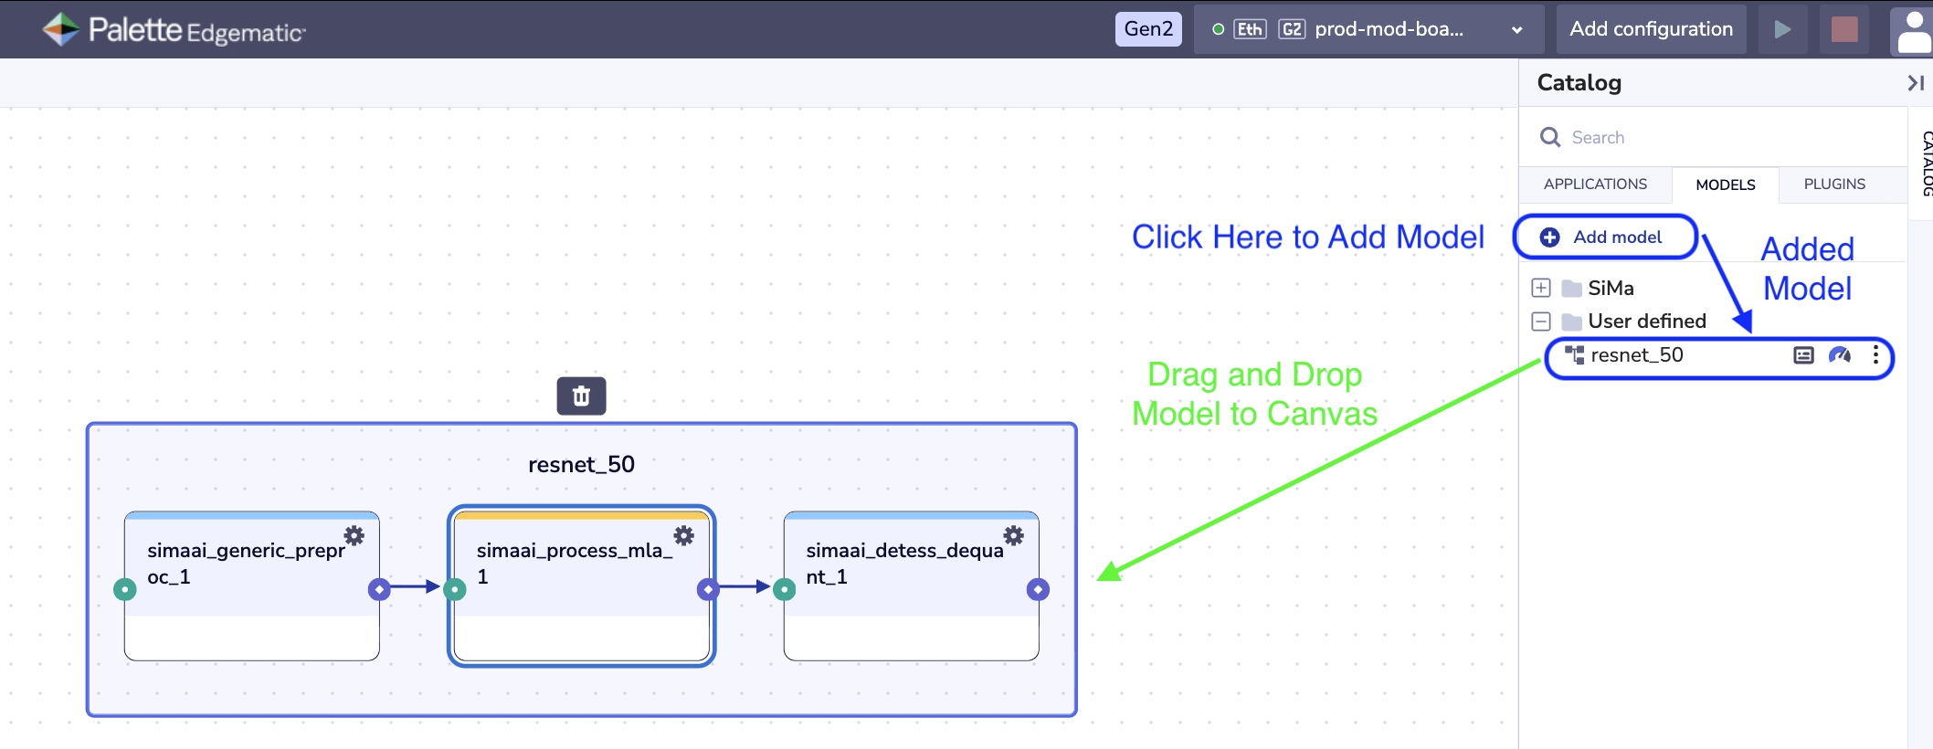Switch to the Plugins tab

1833,185
